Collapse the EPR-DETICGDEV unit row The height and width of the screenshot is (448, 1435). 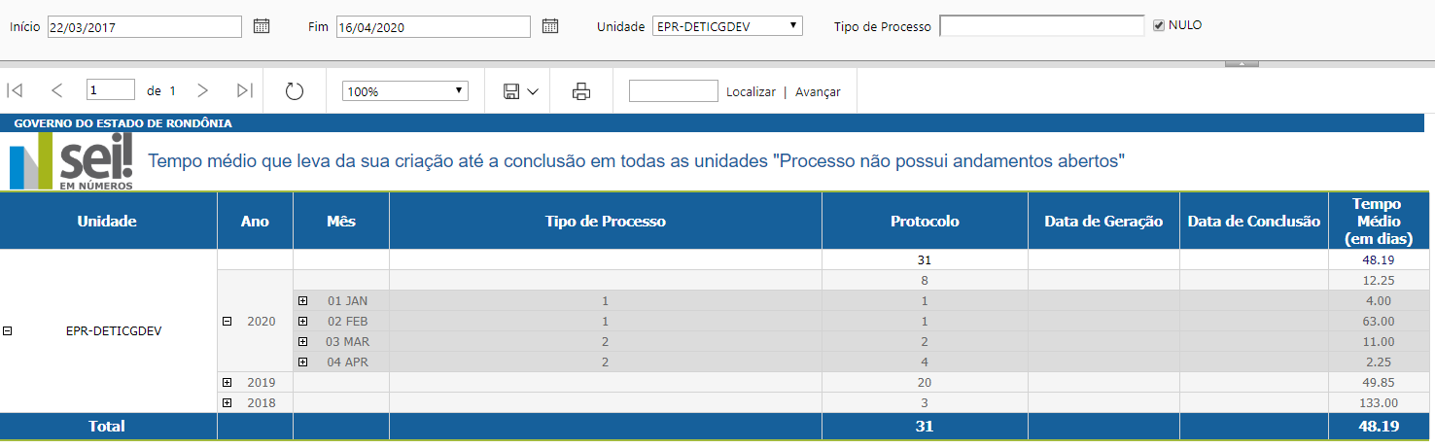point(8,330)
